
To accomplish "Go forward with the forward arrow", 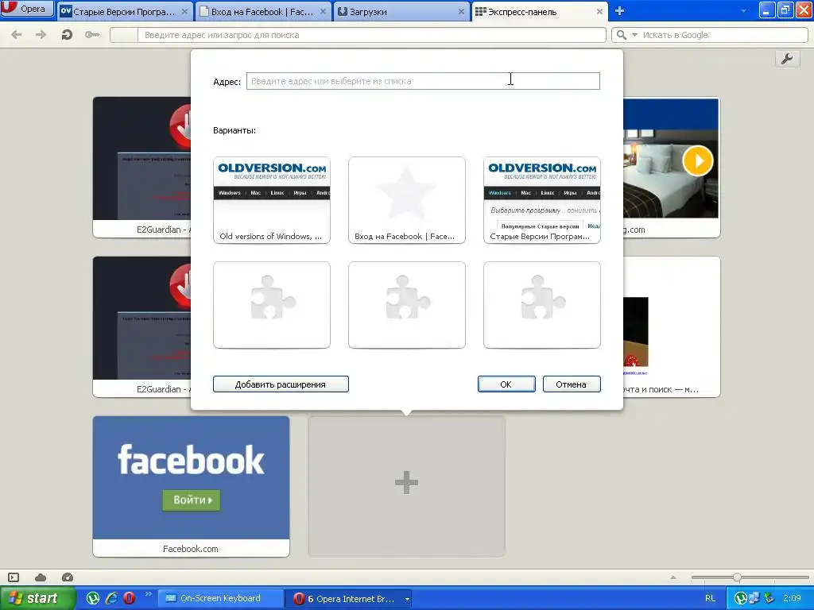I will click(x=41, y=35).
